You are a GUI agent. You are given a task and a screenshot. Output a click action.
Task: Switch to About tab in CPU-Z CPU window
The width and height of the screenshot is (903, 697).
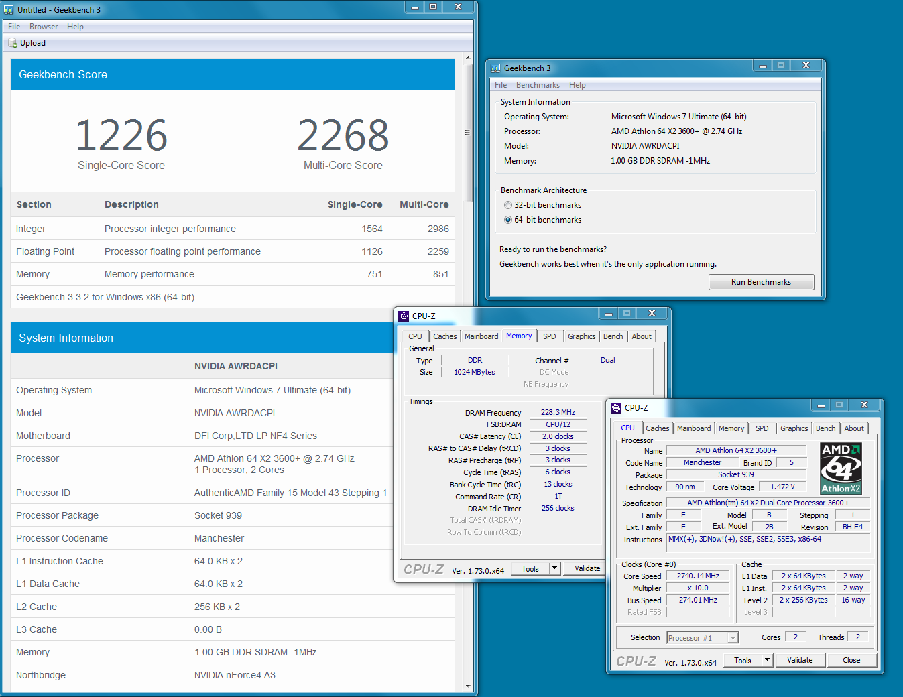(854, 428)
